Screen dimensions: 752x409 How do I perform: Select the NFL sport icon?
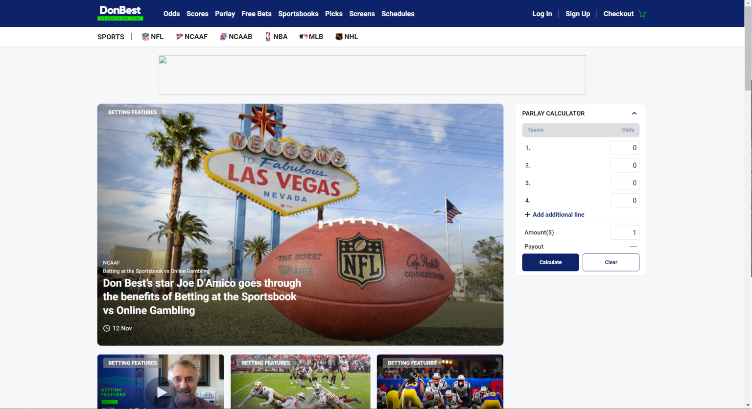click(x=145, y=36)
